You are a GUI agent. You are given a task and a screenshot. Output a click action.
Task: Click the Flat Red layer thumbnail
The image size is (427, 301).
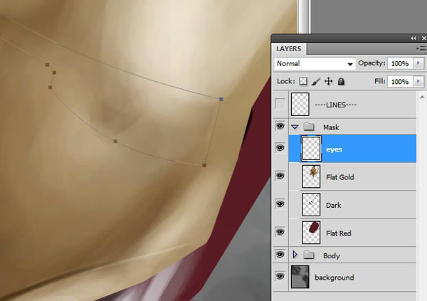pos(311,233)
